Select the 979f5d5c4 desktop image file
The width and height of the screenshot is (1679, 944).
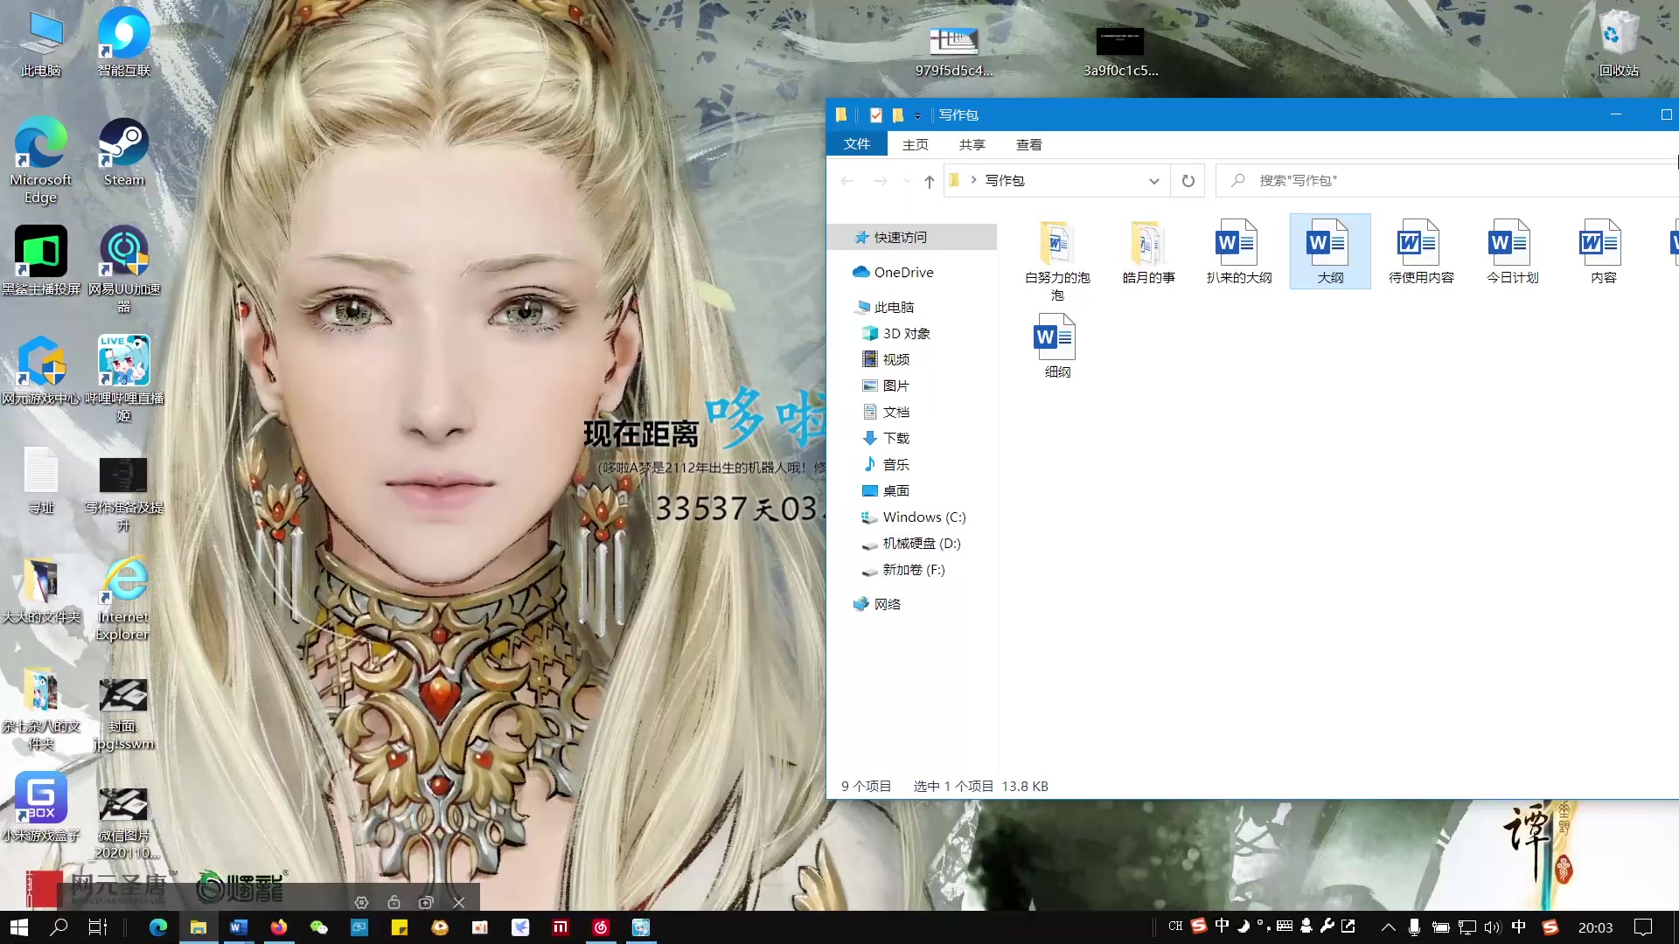(954, 52)
